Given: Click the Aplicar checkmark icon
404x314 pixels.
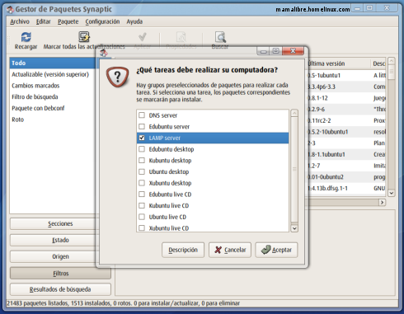Looking at the screenshot, I should click(143, 37).
